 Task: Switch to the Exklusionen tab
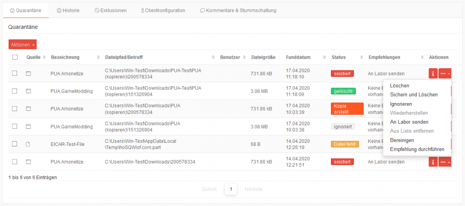pyautogui.click(x=111, y=10)
